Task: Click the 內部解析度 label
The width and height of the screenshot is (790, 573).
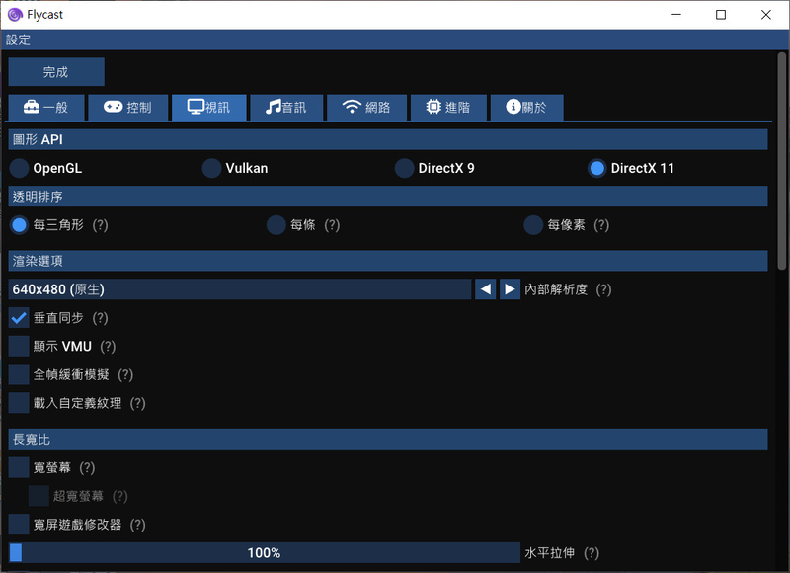Action: 556,289
